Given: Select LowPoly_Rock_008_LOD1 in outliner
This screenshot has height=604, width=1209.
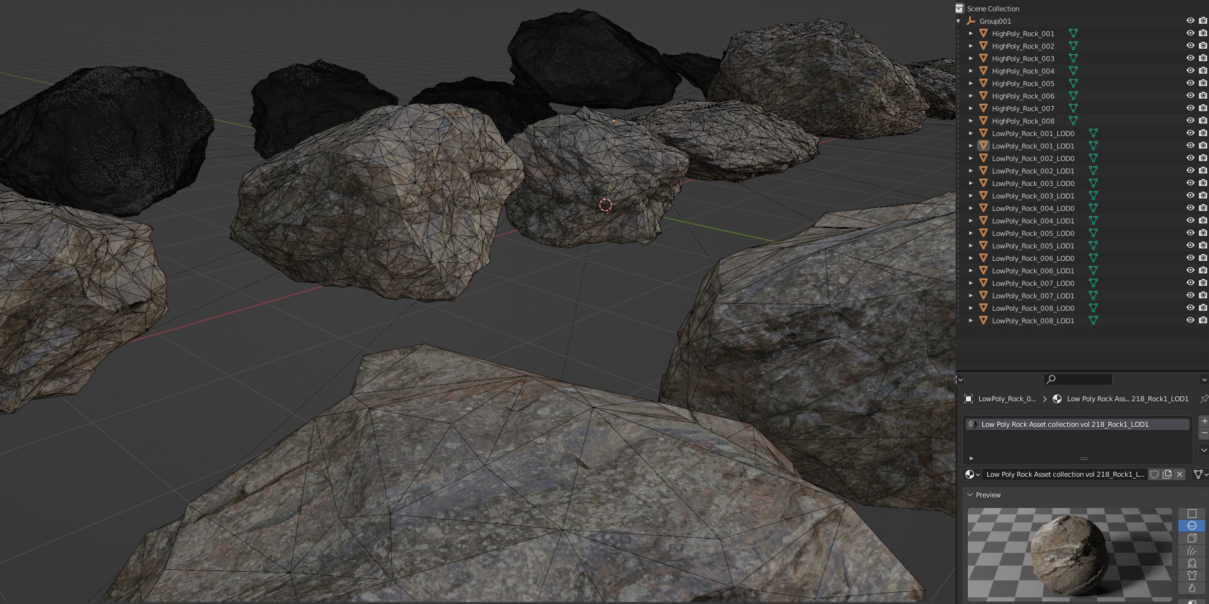Looking at the screenshot, I should (x=1033, y=321).
